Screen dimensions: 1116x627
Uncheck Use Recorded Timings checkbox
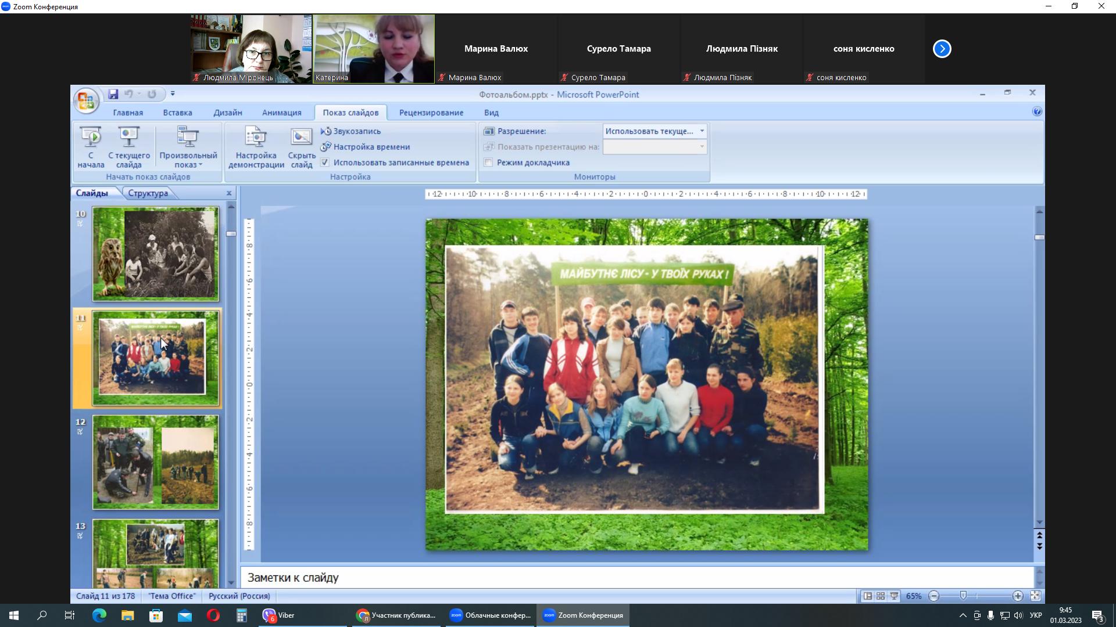tap(325, 163)
